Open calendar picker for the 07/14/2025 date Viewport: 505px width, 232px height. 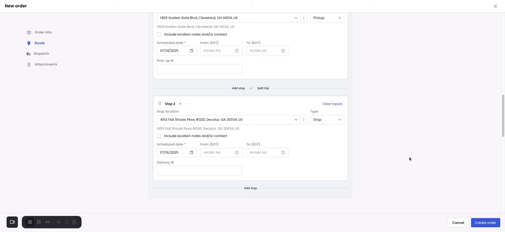pyautogui.click(x=191, y=51)
